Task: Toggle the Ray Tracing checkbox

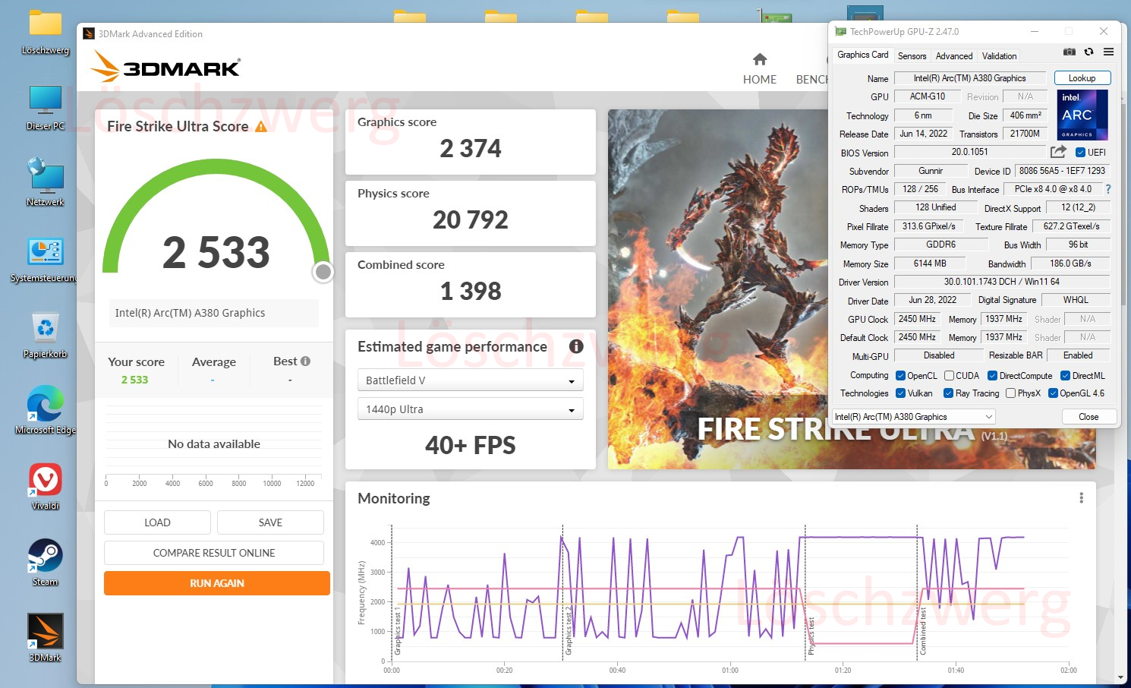Action: (x=948, y=393)
